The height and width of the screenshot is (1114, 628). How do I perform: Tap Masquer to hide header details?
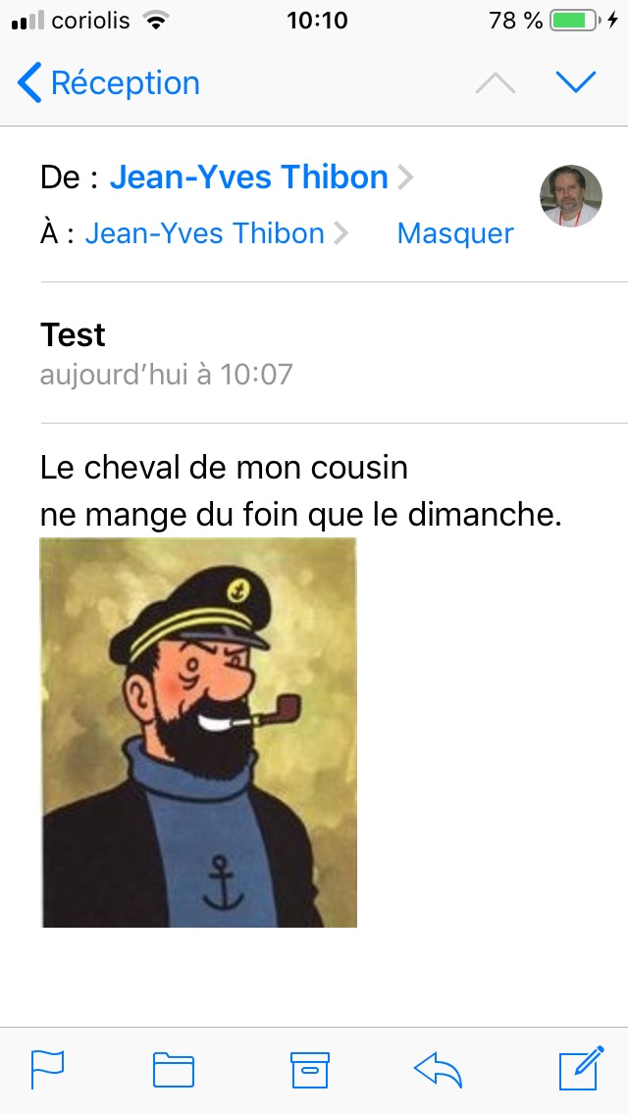tap(455, 233)
